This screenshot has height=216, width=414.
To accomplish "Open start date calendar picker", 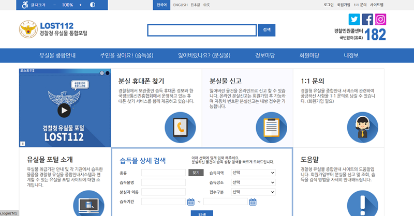I will click(190, 202).
